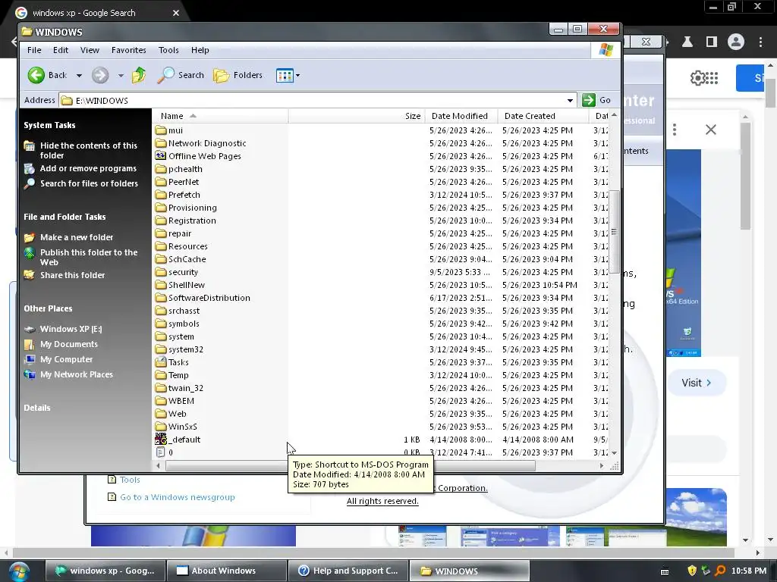The image size is (777, 582).
Task: Sort by the Date Created column
Action: [543, 116]
